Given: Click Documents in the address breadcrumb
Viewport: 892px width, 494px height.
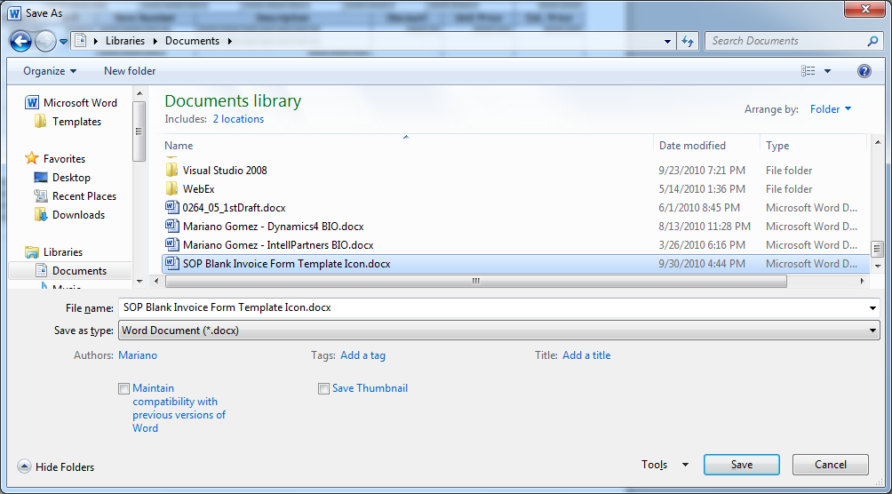Looking at the screenshot, I should pyautogui.click(x=192, y=41).
